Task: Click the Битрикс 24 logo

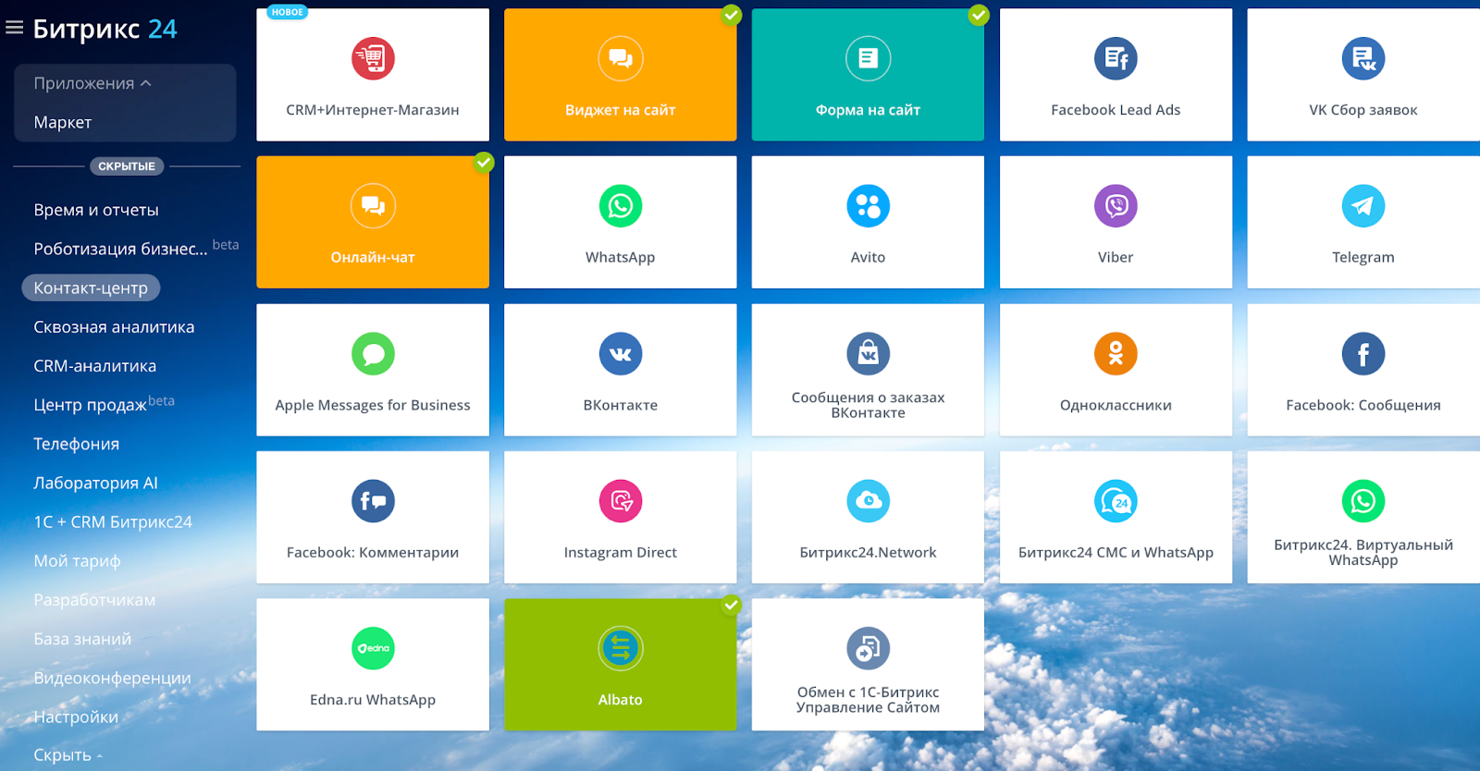Action: [x=105, y=29]
